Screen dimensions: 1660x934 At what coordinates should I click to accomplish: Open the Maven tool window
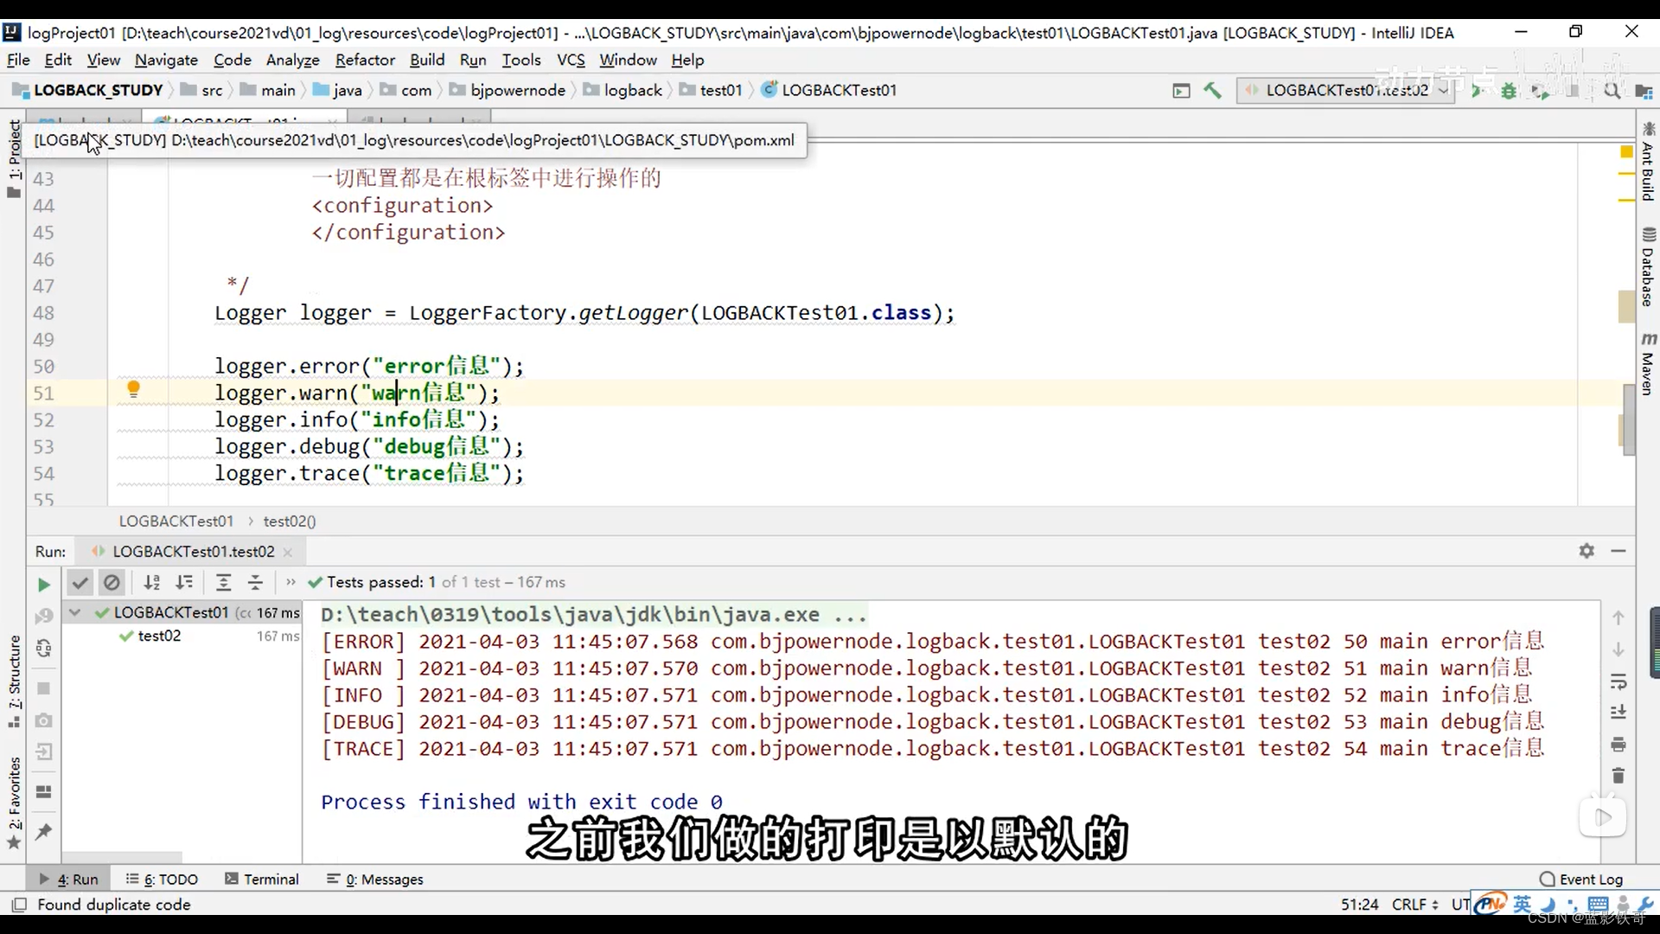pyautogui.click(x=1648, y=363)
